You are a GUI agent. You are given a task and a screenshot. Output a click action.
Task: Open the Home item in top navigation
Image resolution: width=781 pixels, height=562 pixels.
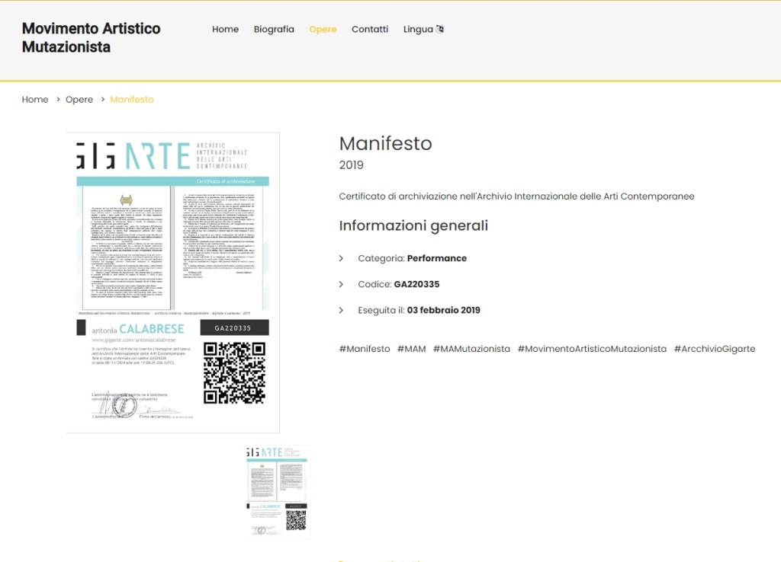225,30
